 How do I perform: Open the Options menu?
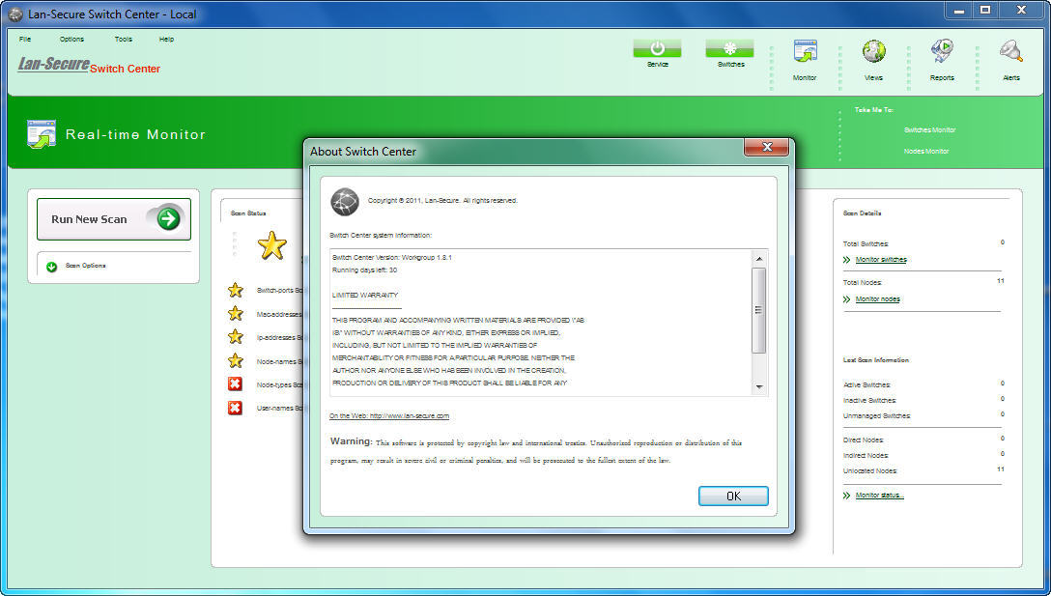(x=71, y=39)
